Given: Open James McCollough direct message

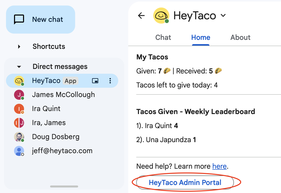Looking at the screenshot, I should tap(62, 95).
